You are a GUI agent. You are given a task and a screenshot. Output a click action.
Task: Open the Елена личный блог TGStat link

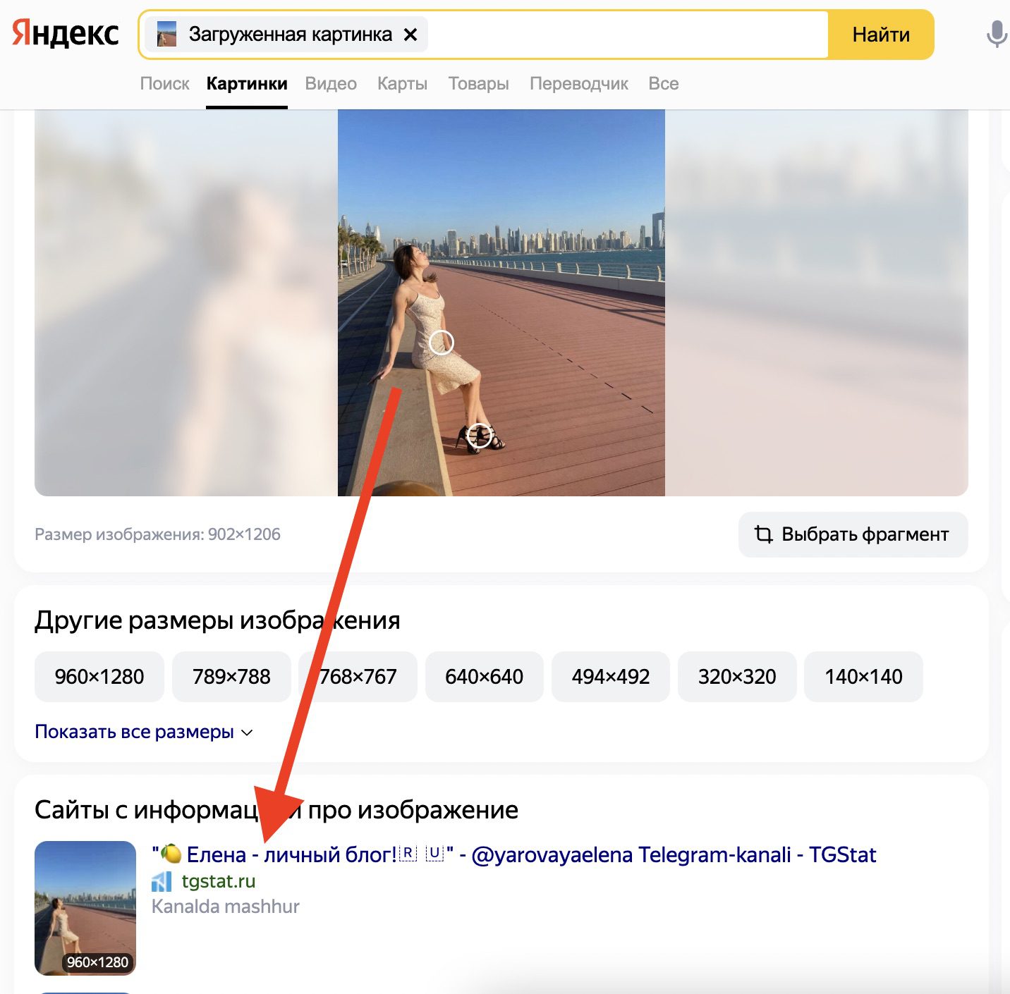coord(513,854)
